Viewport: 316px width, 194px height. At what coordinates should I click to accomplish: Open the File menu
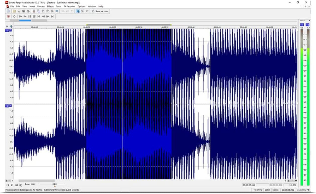tap(12, 6)
